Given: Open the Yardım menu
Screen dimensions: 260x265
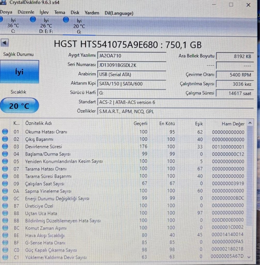Looking at the screenshot, I should 92,13.
